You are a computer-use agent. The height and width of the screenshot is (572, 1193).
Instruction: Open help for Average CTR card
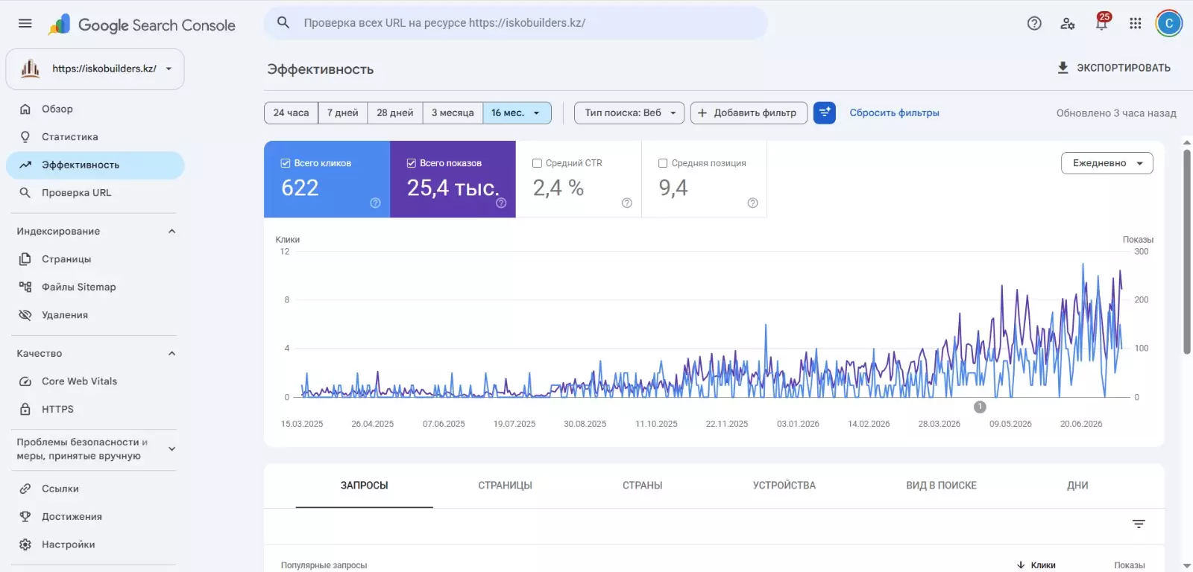(627, 203)
